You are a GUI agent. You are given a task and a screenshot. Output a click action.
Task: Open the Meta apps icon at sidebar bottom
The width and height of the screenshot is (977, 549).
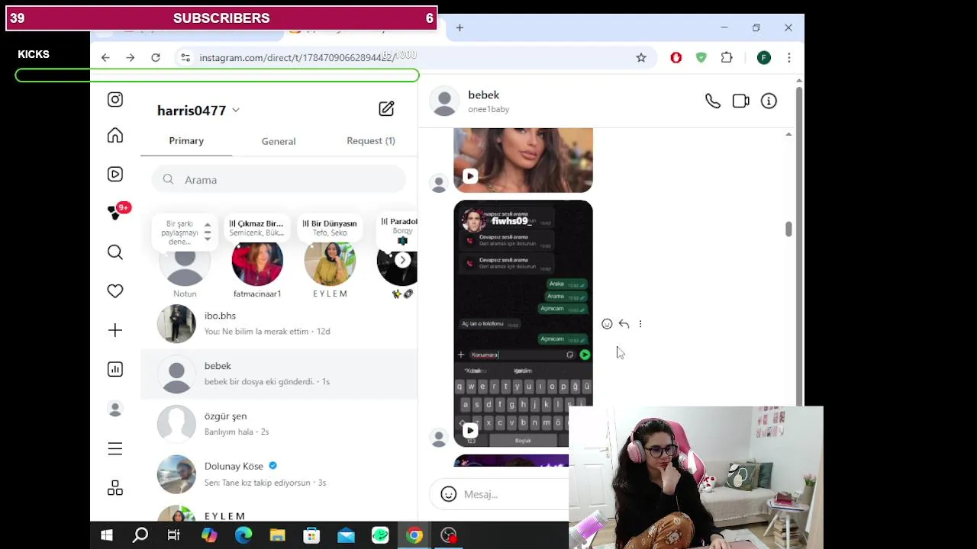pyautogui.click(x=115, y=488)
